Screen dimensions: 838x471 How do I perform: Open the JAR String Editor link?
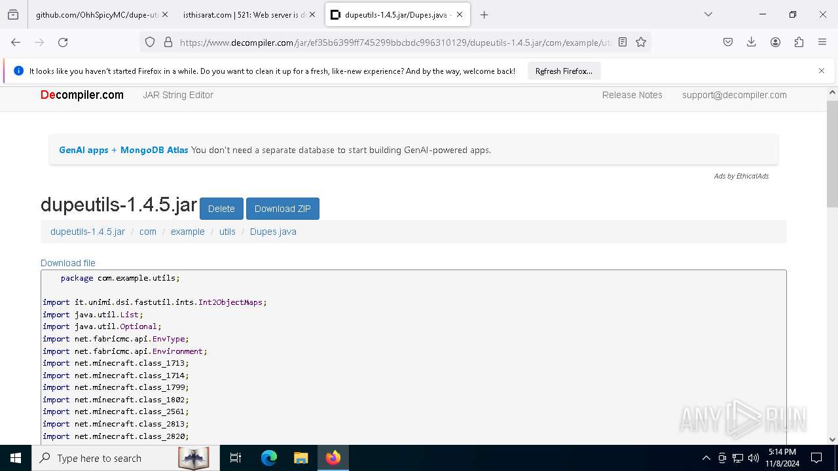tap(178, 95)
